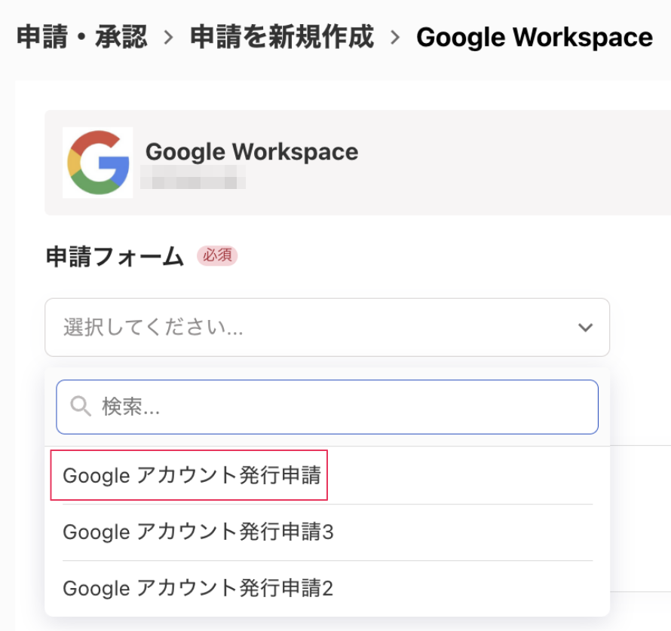Click the 必須 required badge
Screen dimensions: 671x631
click(x=217, y=256)
